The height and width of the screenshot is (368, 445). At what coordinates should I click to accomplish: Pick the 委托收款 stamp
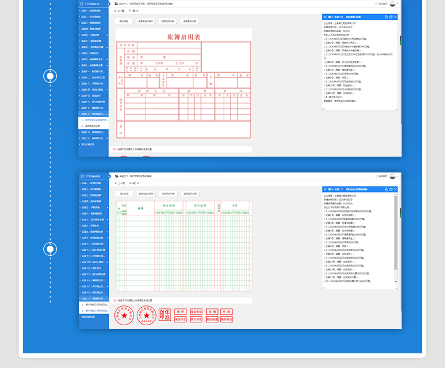click(212, 320)
